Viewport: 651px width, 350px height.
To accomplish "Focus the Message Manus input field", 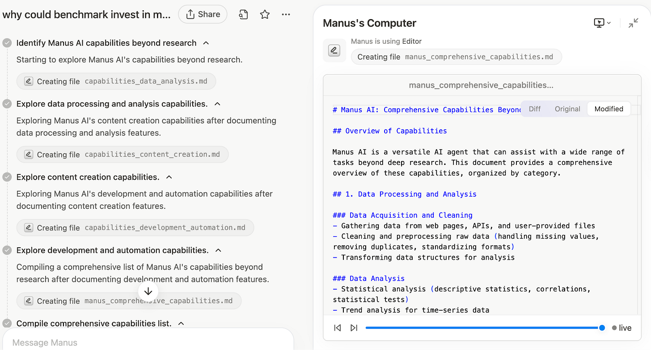I will 148,342.
